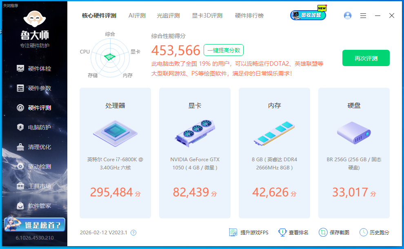Open the 显卡3D评测 tab

207,16
